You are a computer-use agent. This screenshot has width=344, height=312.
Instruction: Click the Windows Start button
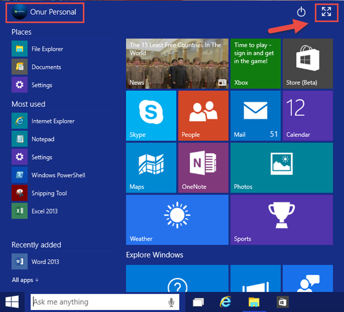click(x=12, y=302)
